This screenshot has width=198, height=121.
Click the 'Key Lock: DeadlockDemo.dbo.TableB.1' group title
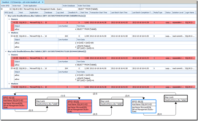[x=47, y=51]
